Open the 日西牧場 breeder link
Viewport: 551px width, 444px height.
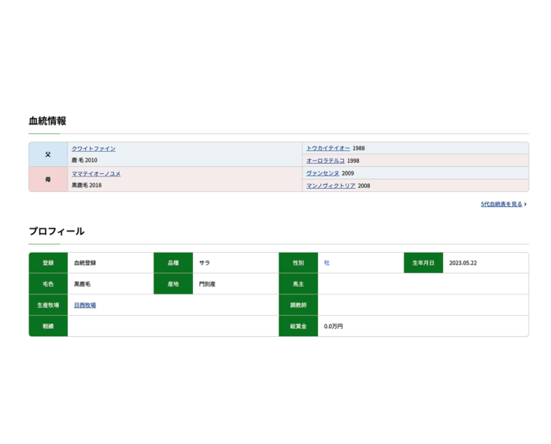[x=85, y=305]
